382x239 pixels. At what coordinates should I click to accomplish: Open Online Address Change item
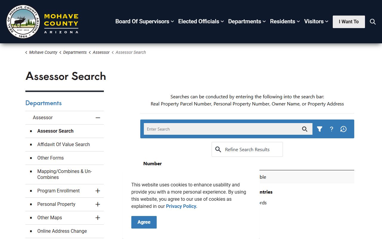click(x=62, y=231)
